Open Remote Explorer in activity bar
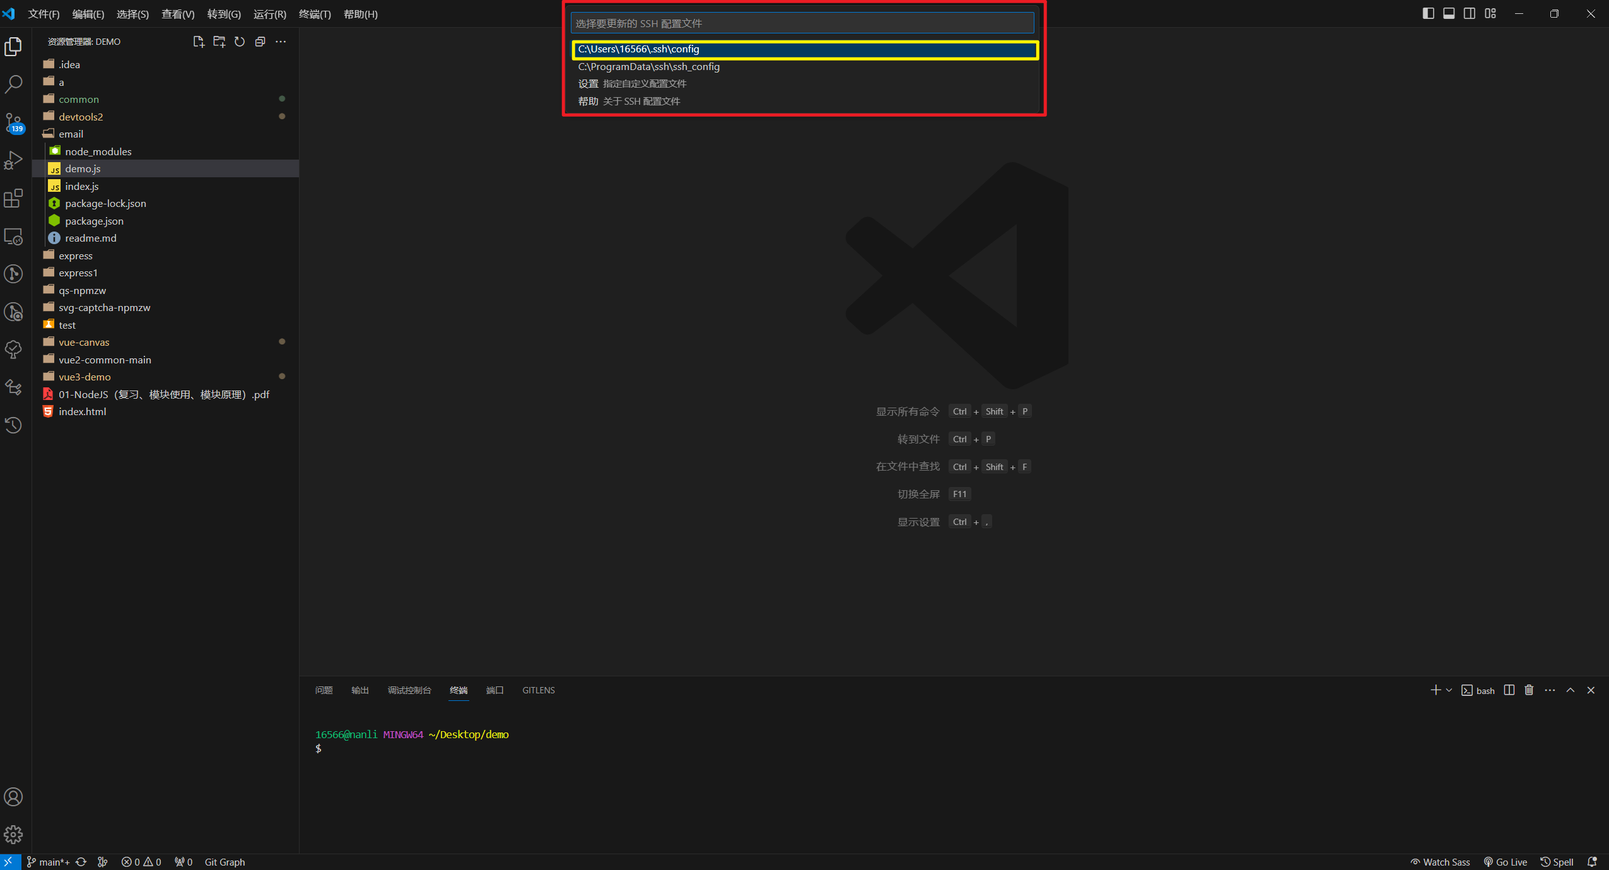1609x870 pixels. tap(13, 236)
